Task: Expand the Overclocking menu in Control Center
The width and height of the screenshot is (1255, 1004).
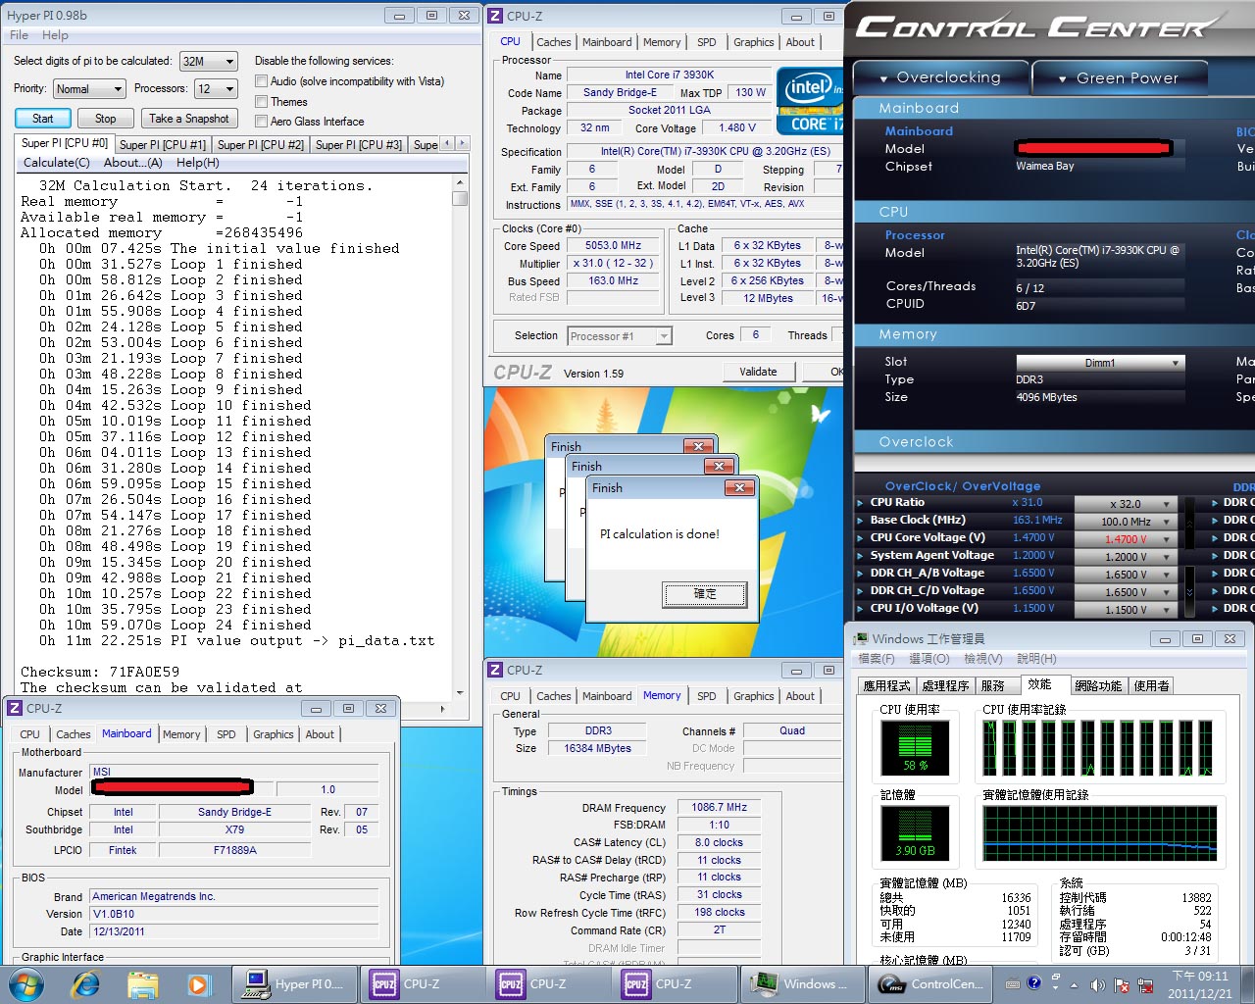Action: click(x=940, y=77)
